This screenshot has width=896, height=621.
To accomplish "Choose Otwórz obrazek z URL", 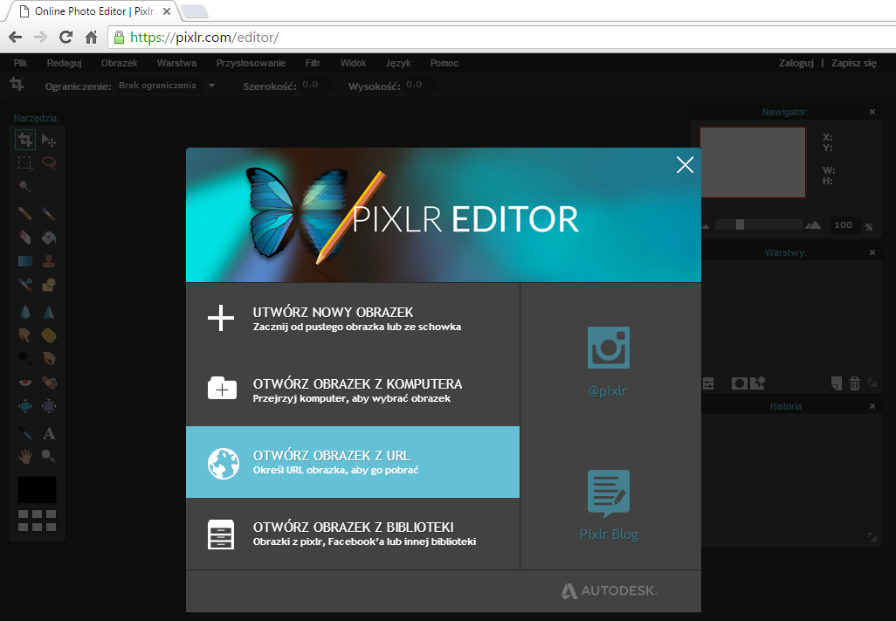I will [x=353, y=462].
